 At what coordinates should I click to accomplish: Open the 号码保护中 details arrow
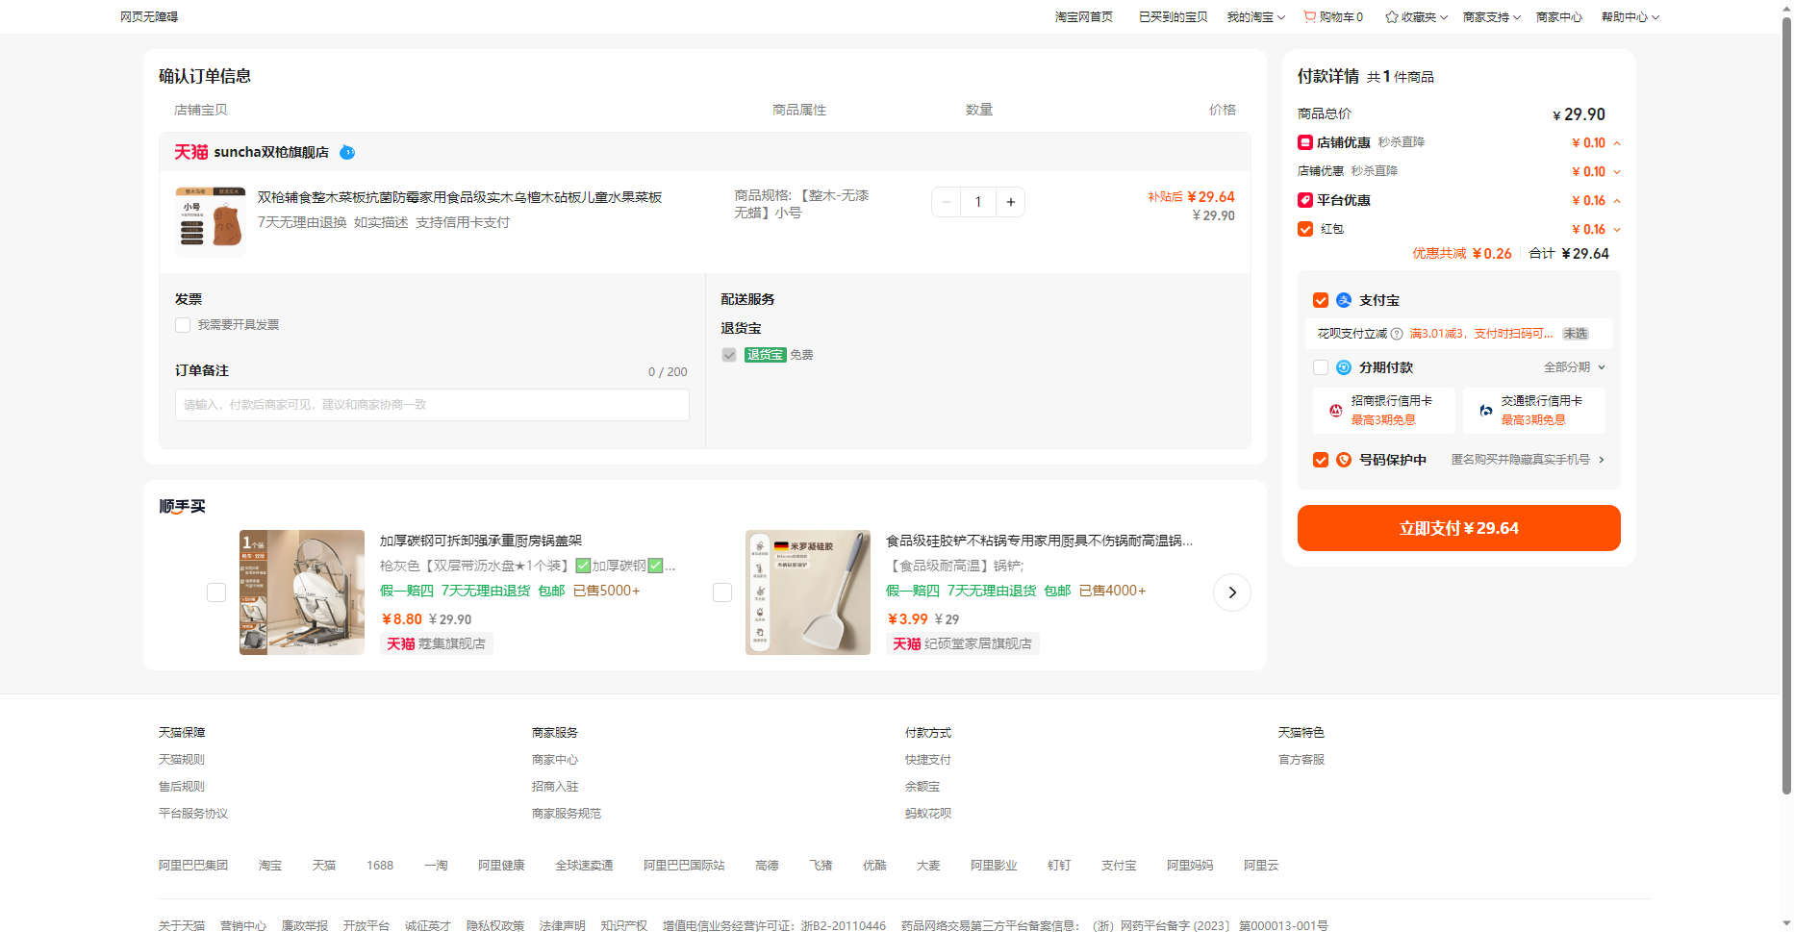[x=1602, y=460]
